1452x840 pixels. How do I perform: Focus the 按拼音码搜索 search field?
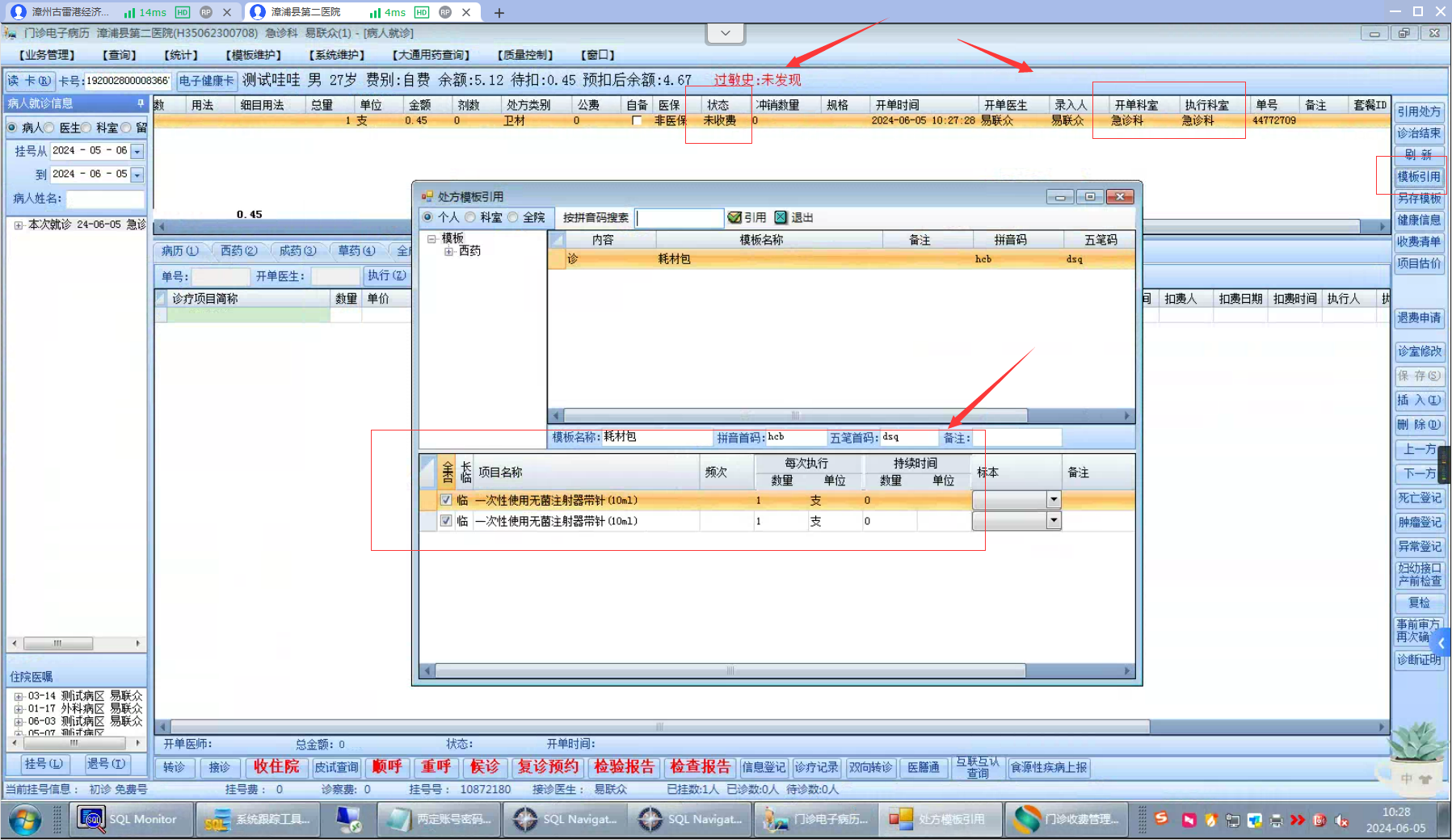(679, 218)
